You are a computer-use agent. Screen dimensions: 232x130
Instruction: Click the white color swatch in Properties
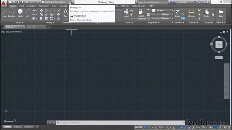(154, 10)
